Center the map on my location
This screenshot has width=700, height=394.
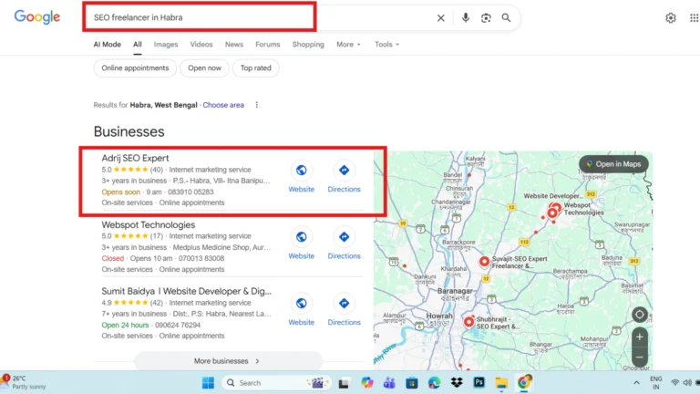click(639, 315)
